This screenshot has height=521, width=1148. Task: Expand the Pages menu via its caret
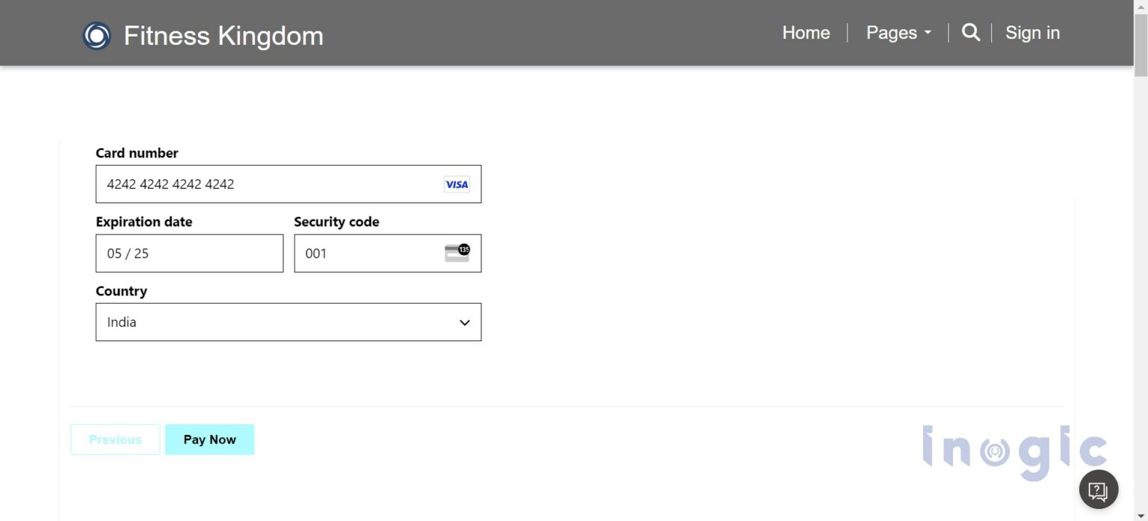pyautogui.click(x=928, y=33)
